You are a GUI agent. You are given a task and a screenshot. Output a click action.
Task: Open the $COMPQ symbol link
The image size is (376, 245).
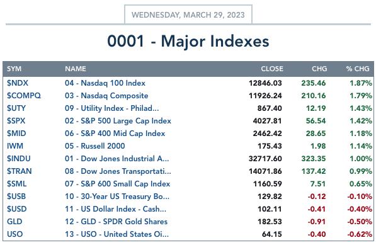pyautogui.click(x=24, y=96)
